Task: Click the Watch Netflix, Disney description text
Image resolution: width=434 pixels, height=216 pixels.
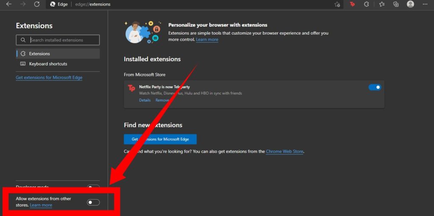Action: click(x=190, y=93)
